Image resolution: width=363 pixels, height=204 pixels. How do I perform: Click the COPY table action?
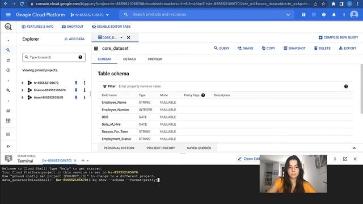point(268,48)
